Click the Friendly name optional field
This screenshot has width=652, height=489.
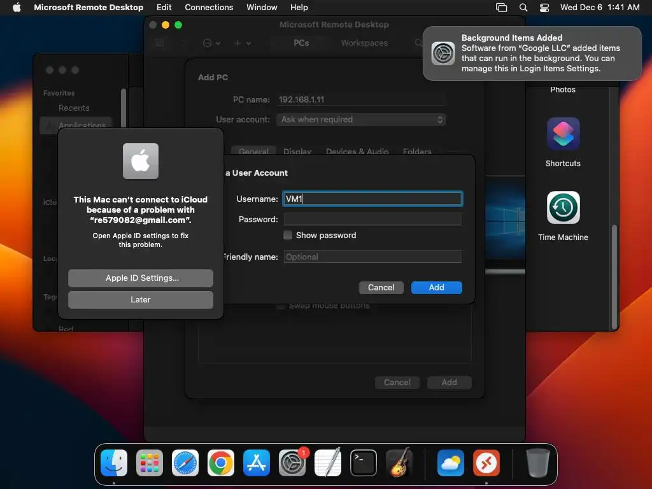372,257
